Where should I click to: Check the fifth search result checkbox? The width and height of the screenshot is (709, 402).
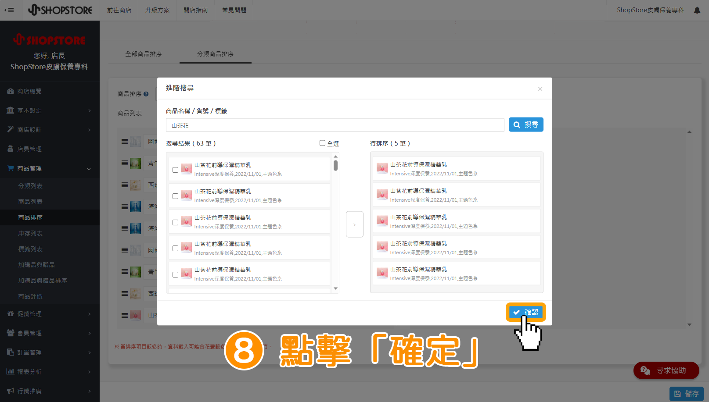(x=176, y=274)
